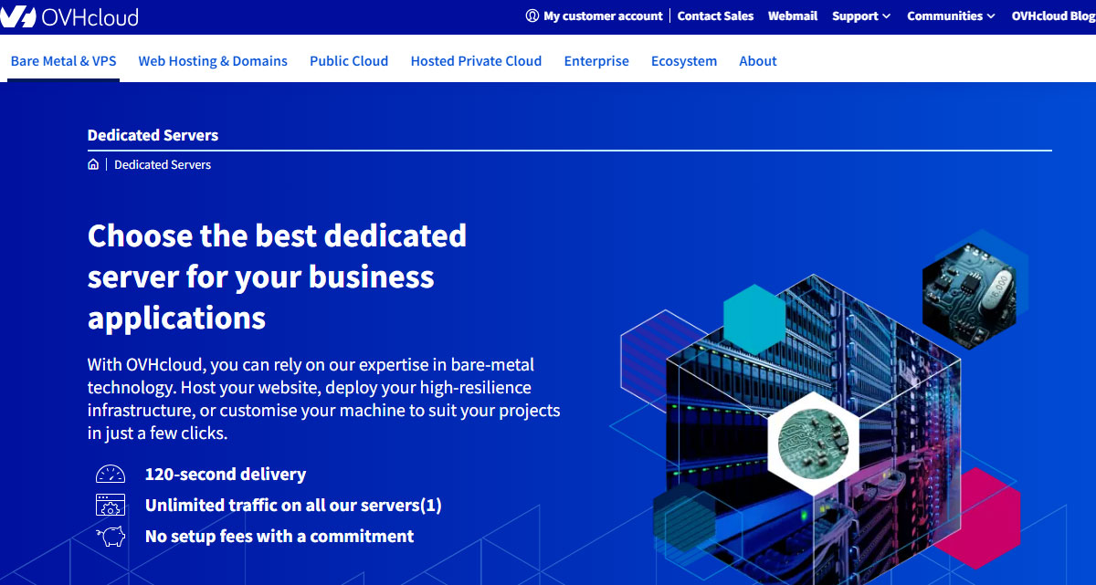Click the speedometer delivery icon
The image size is (1096, 585).
click(x=111, y=475)
